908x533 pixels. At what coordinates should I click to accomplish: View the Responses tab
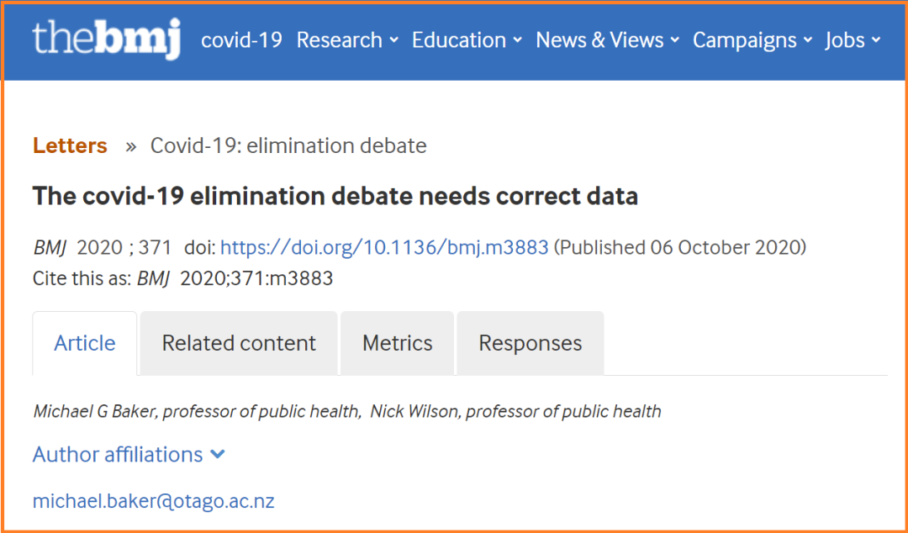(x=530, y=343)
